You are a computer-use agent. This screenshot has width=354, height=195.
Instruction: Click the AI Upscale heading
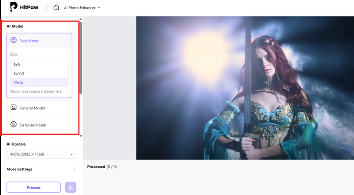click(x=16, y=144)
